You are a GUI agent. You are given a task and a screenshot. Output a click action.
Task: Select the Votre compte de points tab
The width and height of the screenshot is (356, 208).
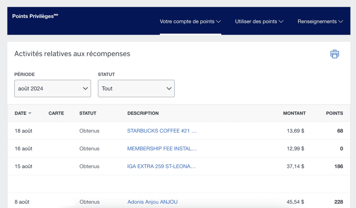tap(187, 21)
